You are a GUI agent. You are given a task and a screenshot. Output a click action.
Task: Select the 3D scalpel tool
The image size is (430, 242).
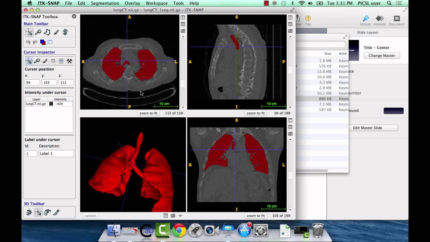56,212
